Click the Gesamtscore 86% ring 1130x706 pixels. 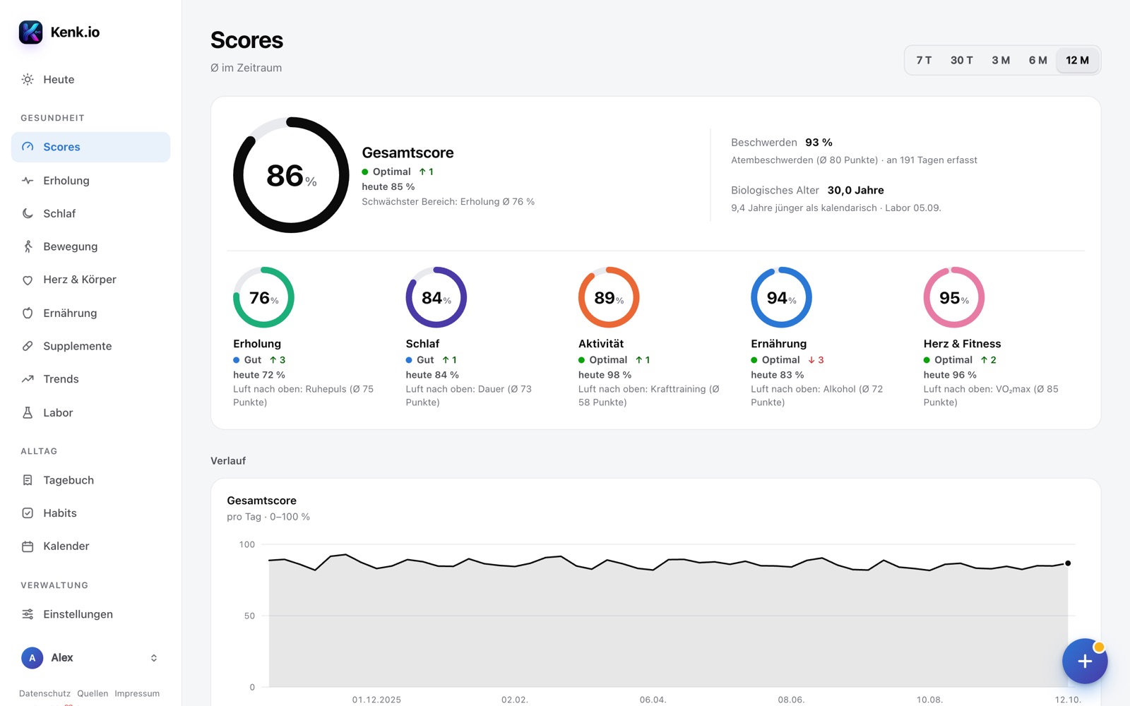click(291, 175)
